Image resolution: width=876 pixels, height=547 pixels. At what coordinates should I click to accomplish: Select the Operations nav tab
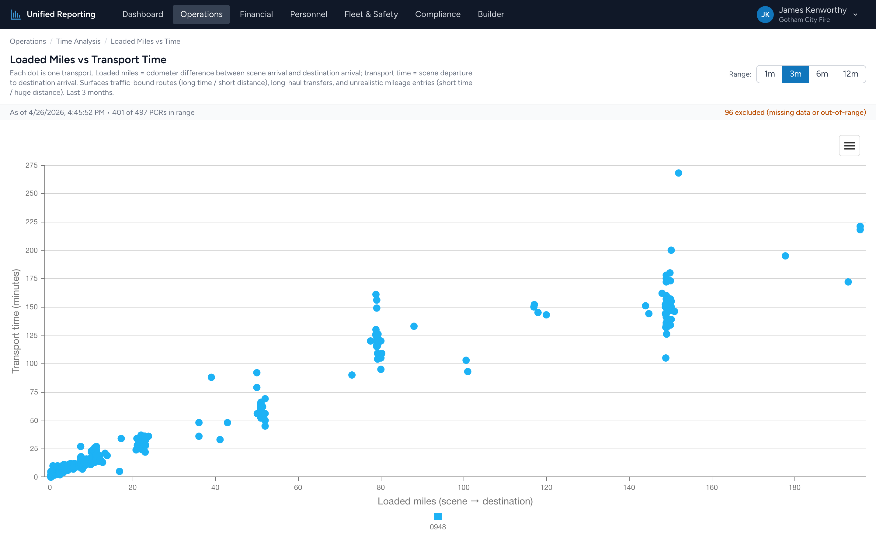(201, 15)
